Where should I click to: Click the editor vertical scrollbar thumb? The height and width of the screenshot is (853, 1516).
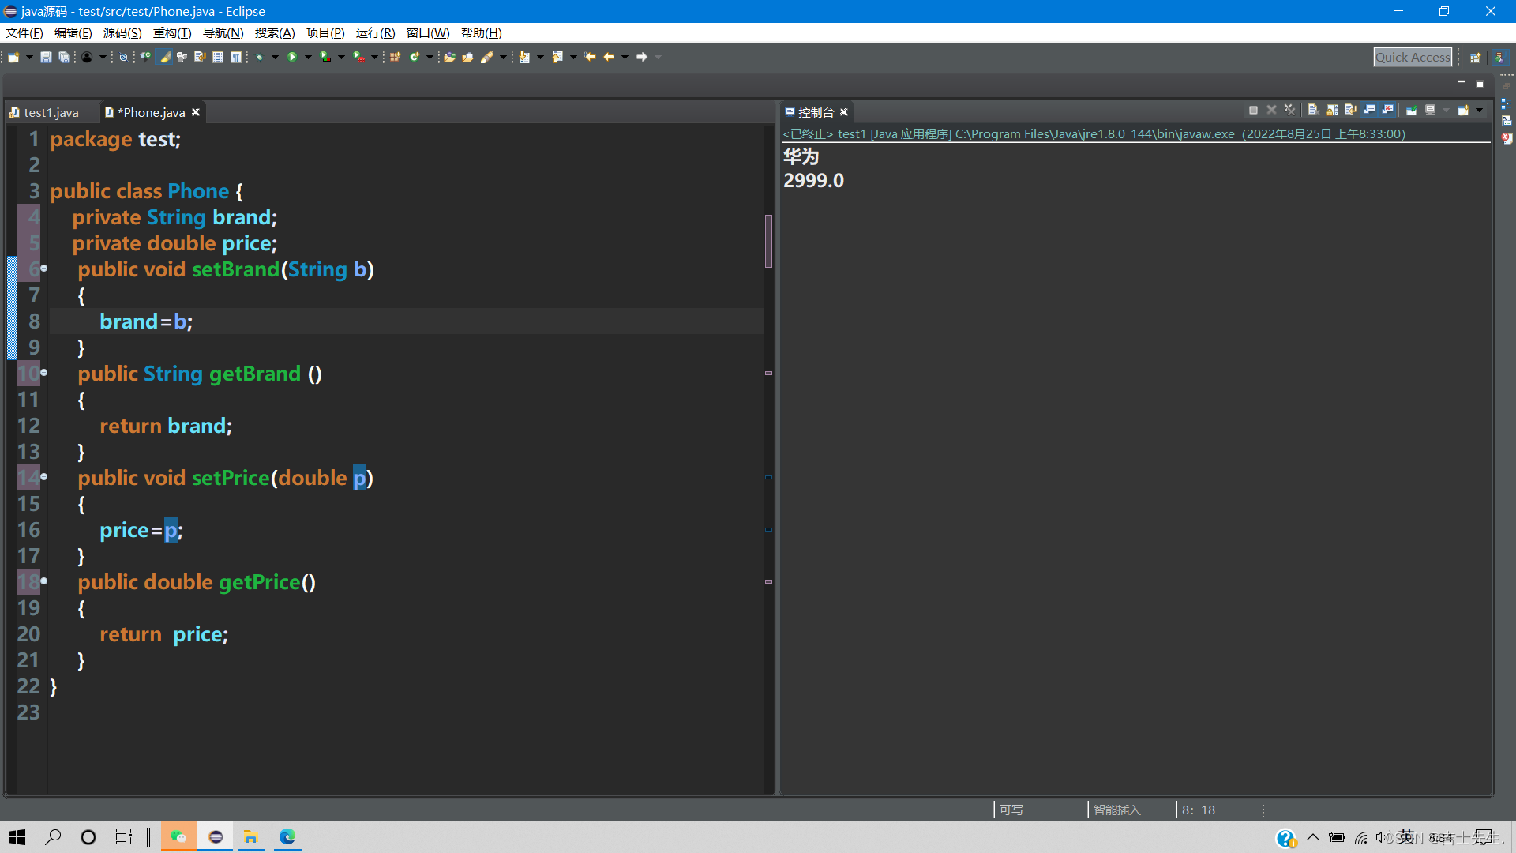pos(768,241)
